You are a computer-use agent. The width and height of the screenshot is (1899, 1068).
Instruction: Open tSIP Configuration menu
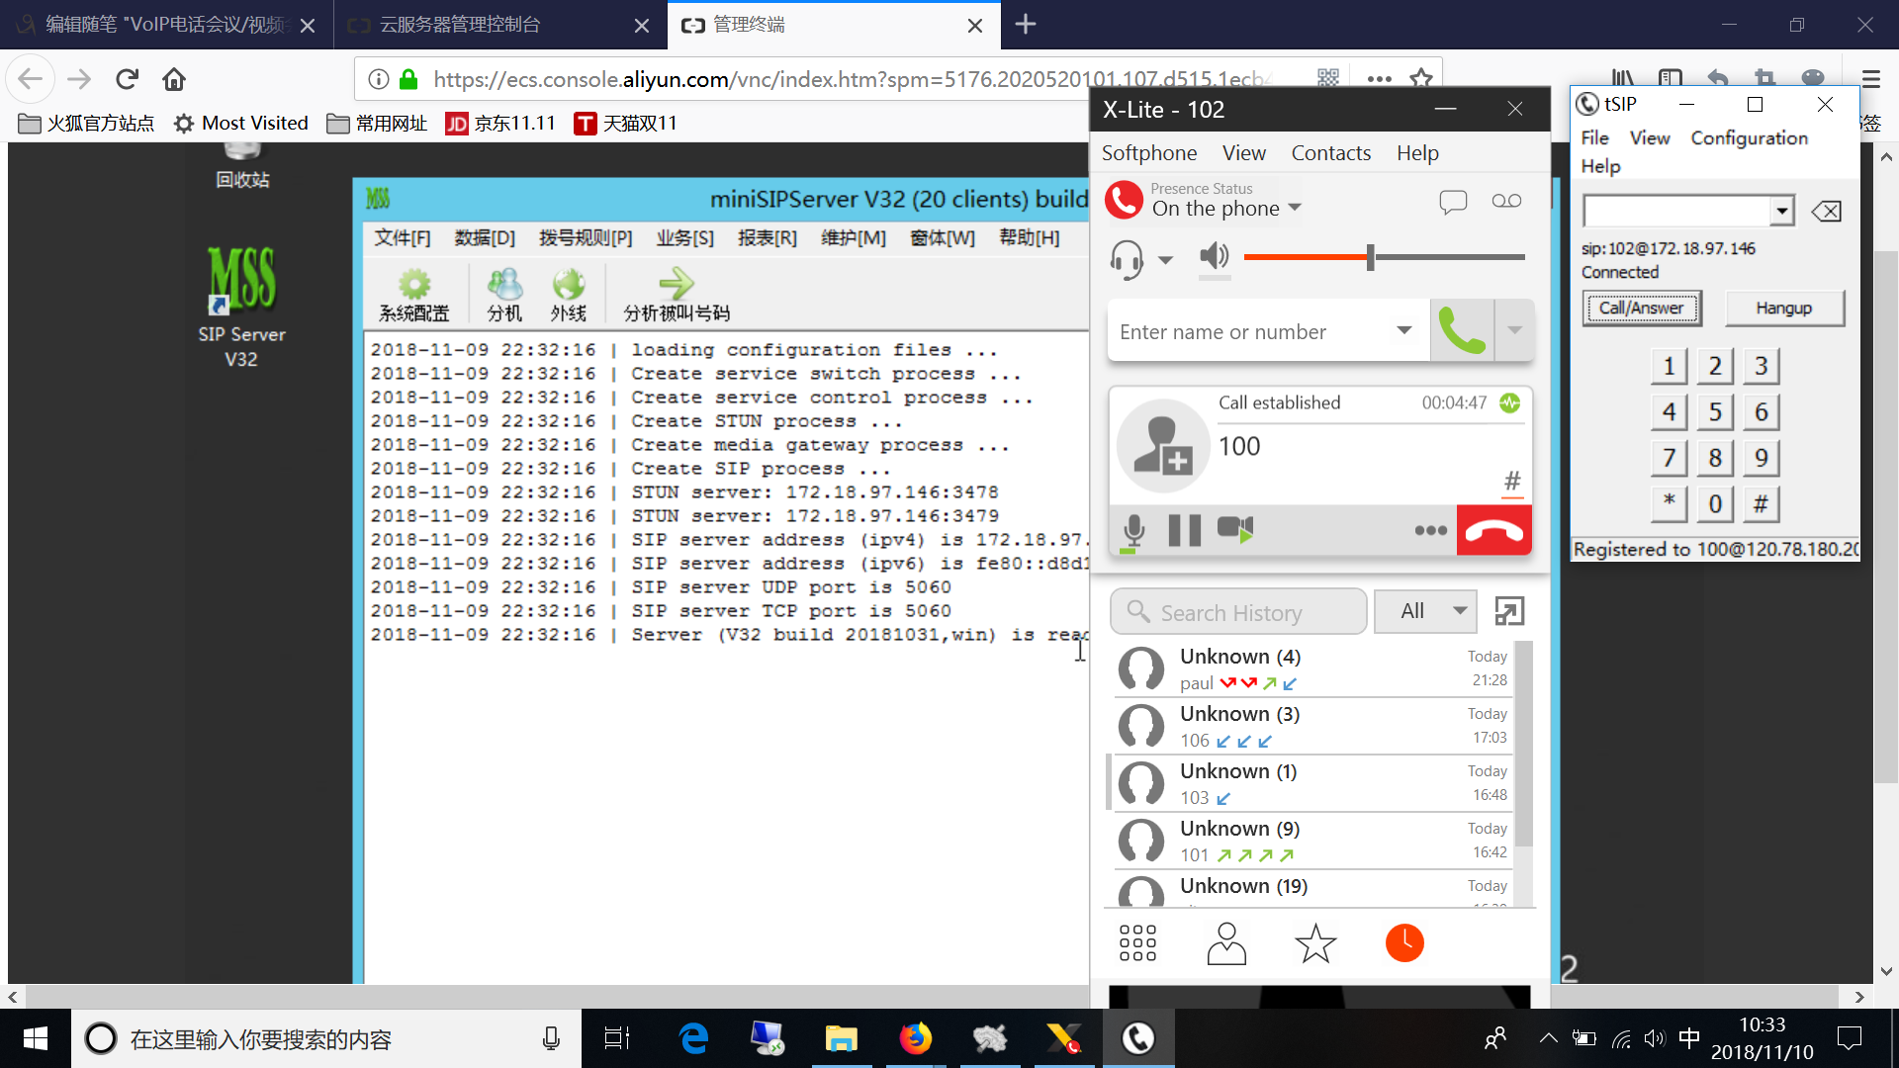point(1749,138)
